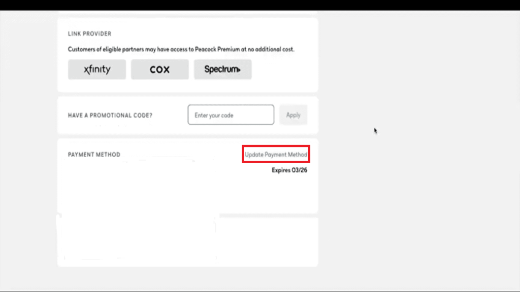
Task: Click inside the Enter your code field
Action: coord(231,115)
